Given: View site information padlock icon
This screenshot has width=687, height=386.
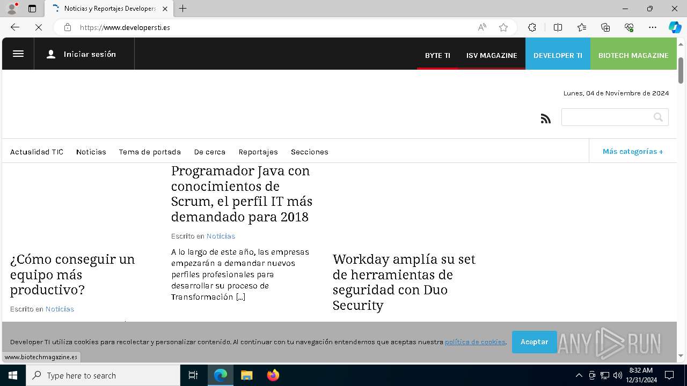Looking at the screenshot, I should click(68, 27).
